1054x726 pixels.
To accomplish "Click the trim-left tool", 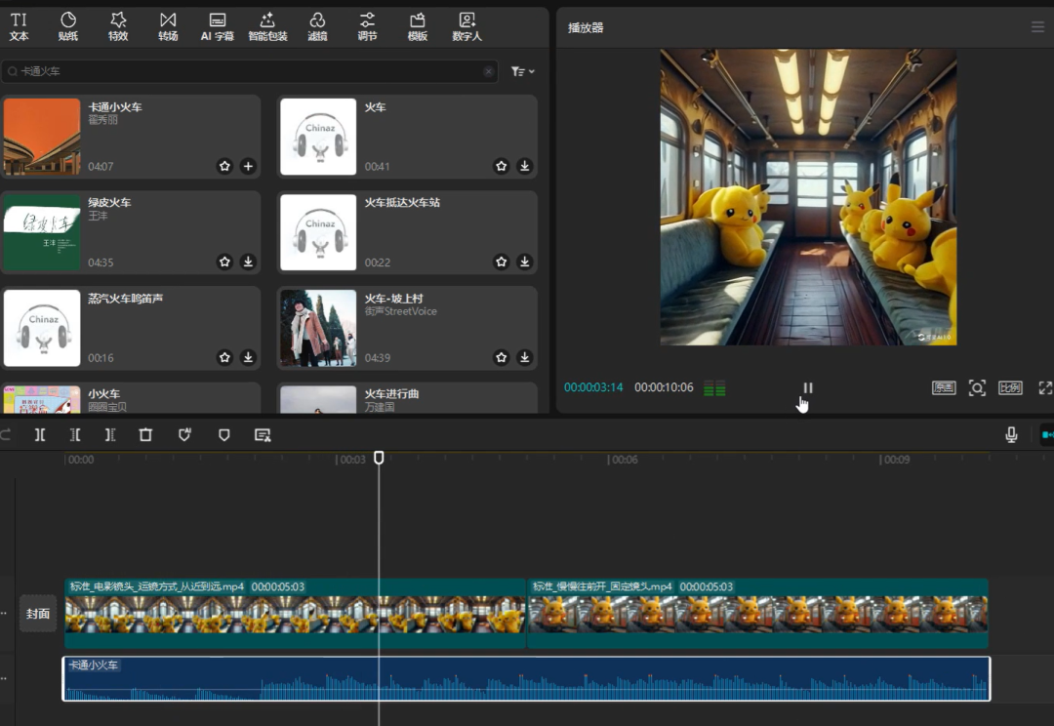I will pos(75,435).
